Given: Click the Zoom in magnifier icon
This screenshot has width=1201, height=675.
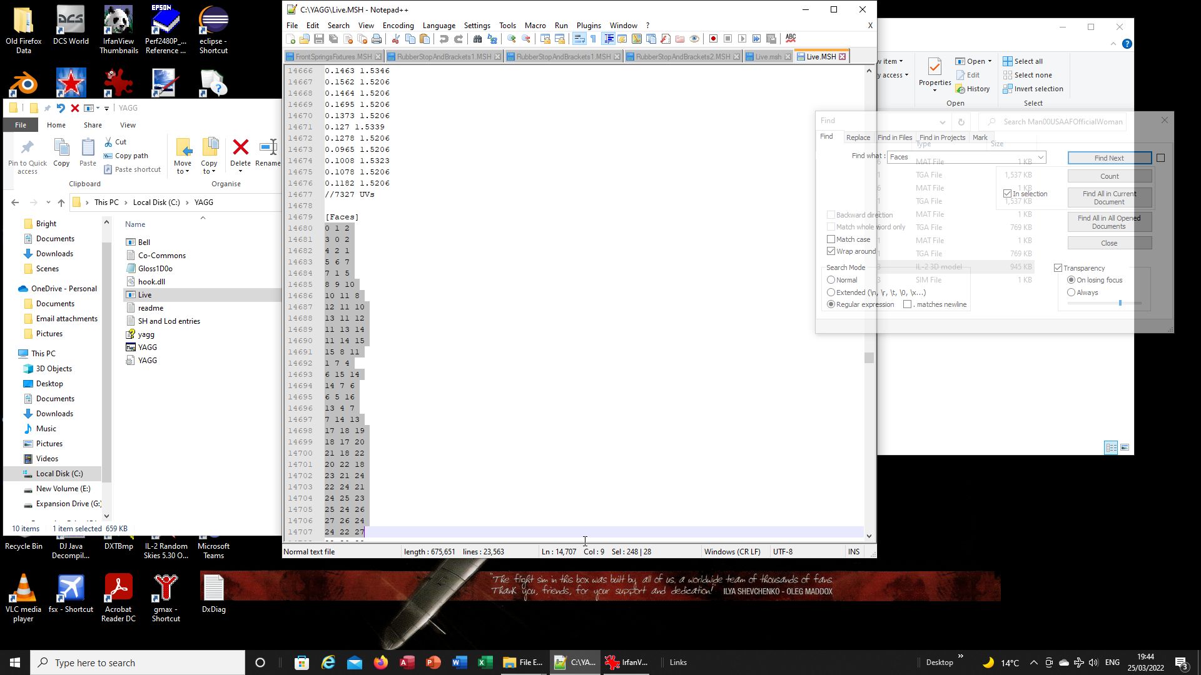Looking at the screenshot, I should point(512,39).
